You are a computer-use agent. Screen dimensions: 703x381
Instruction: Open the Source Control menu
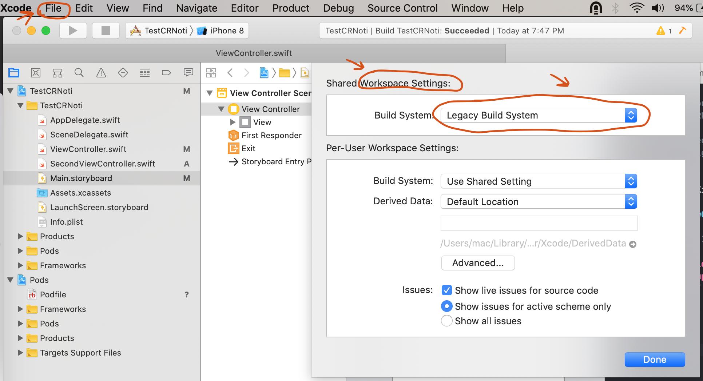(402, 8)
